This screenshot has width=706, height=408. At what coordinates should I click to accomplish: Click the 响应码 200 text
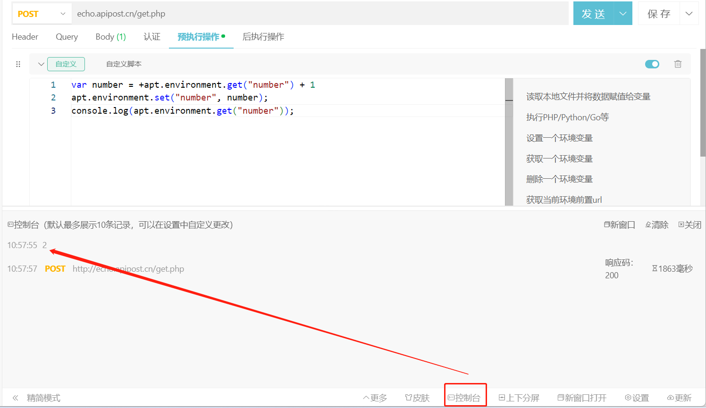pos(619,269)
